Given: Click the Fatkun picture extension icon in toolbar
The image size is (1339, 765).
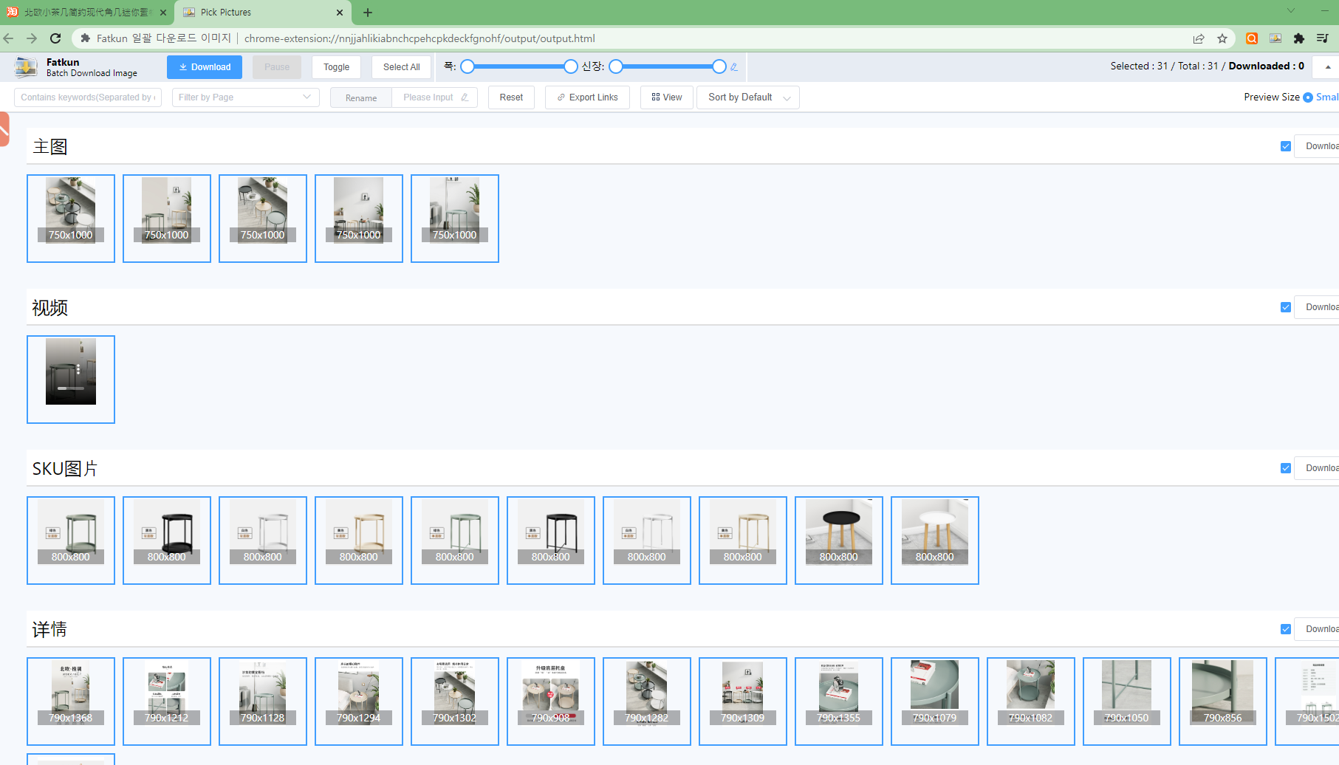Looking at the screenshot, I should click(1275, 38).
